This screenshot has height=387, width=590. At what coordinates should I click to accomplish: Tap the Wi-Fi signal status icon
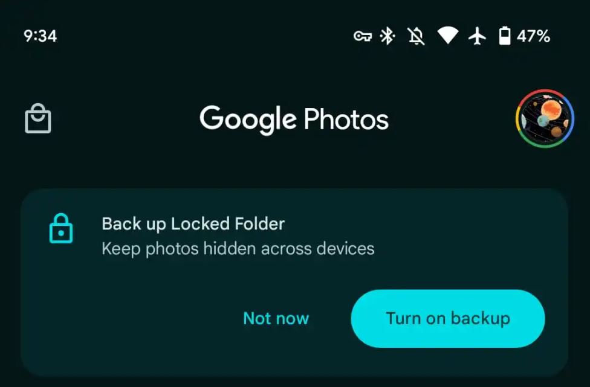click(447, 35)
